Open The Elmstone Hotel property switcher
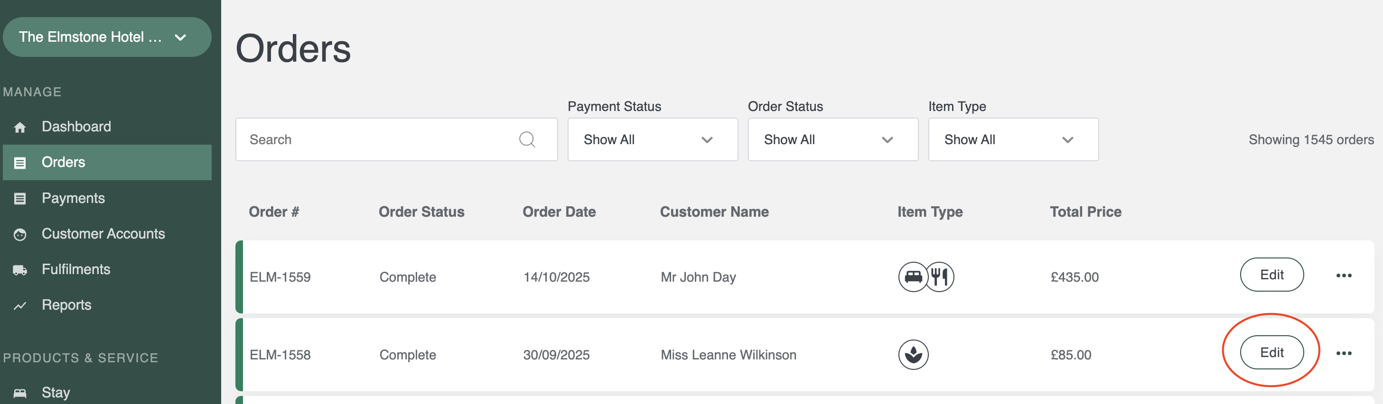This screenshot has height=404, width=1383. tap(107, 37)
